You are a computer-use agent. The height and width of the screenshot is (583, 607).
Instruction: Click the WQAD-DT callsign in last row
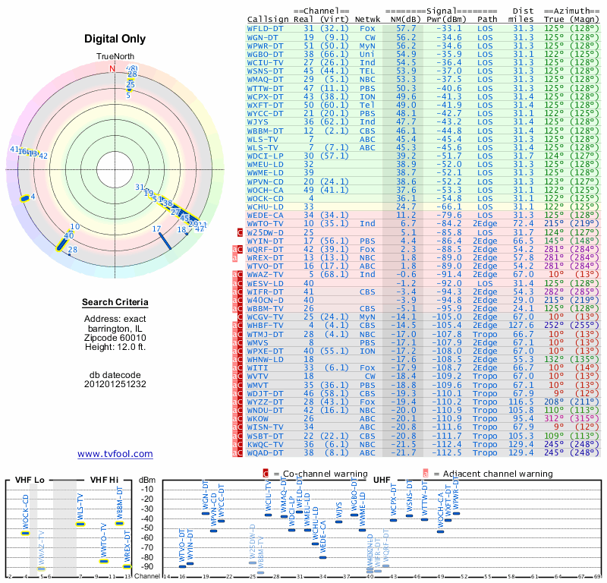point(267,452)
